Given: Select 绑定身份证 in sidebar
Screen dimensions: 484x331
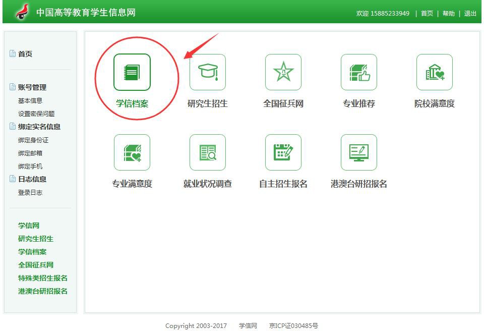Looking at the screenshot, I should (x=33, y=140).
